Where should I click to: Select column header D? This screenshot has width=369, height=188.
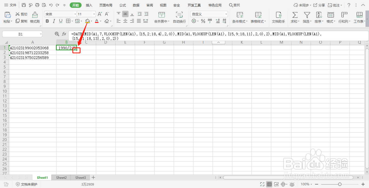(x=106, y=42)
